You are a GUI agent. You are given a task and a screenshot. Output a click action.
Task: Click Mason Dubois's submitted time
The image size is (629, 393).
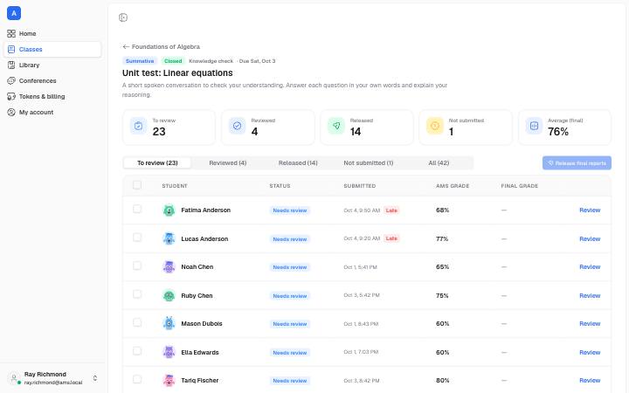pos(361,324)
